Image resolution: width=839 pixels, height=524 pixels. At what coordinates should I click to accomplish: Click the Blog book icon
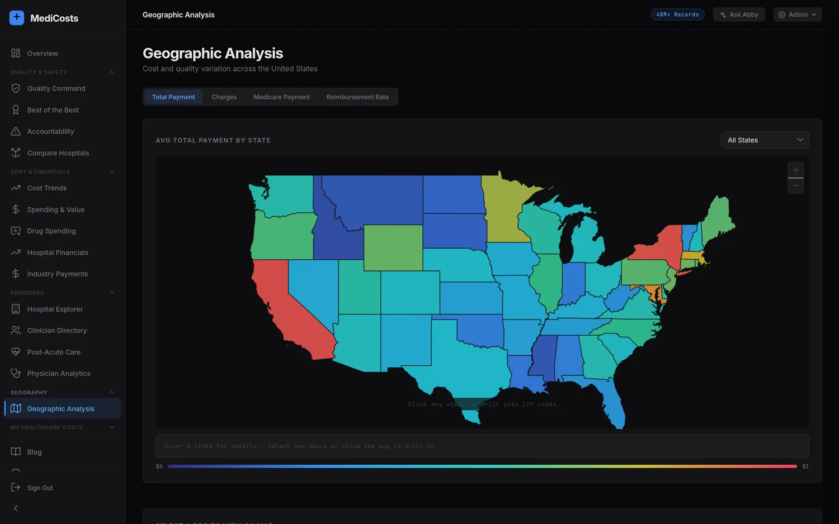pos(16,452)
